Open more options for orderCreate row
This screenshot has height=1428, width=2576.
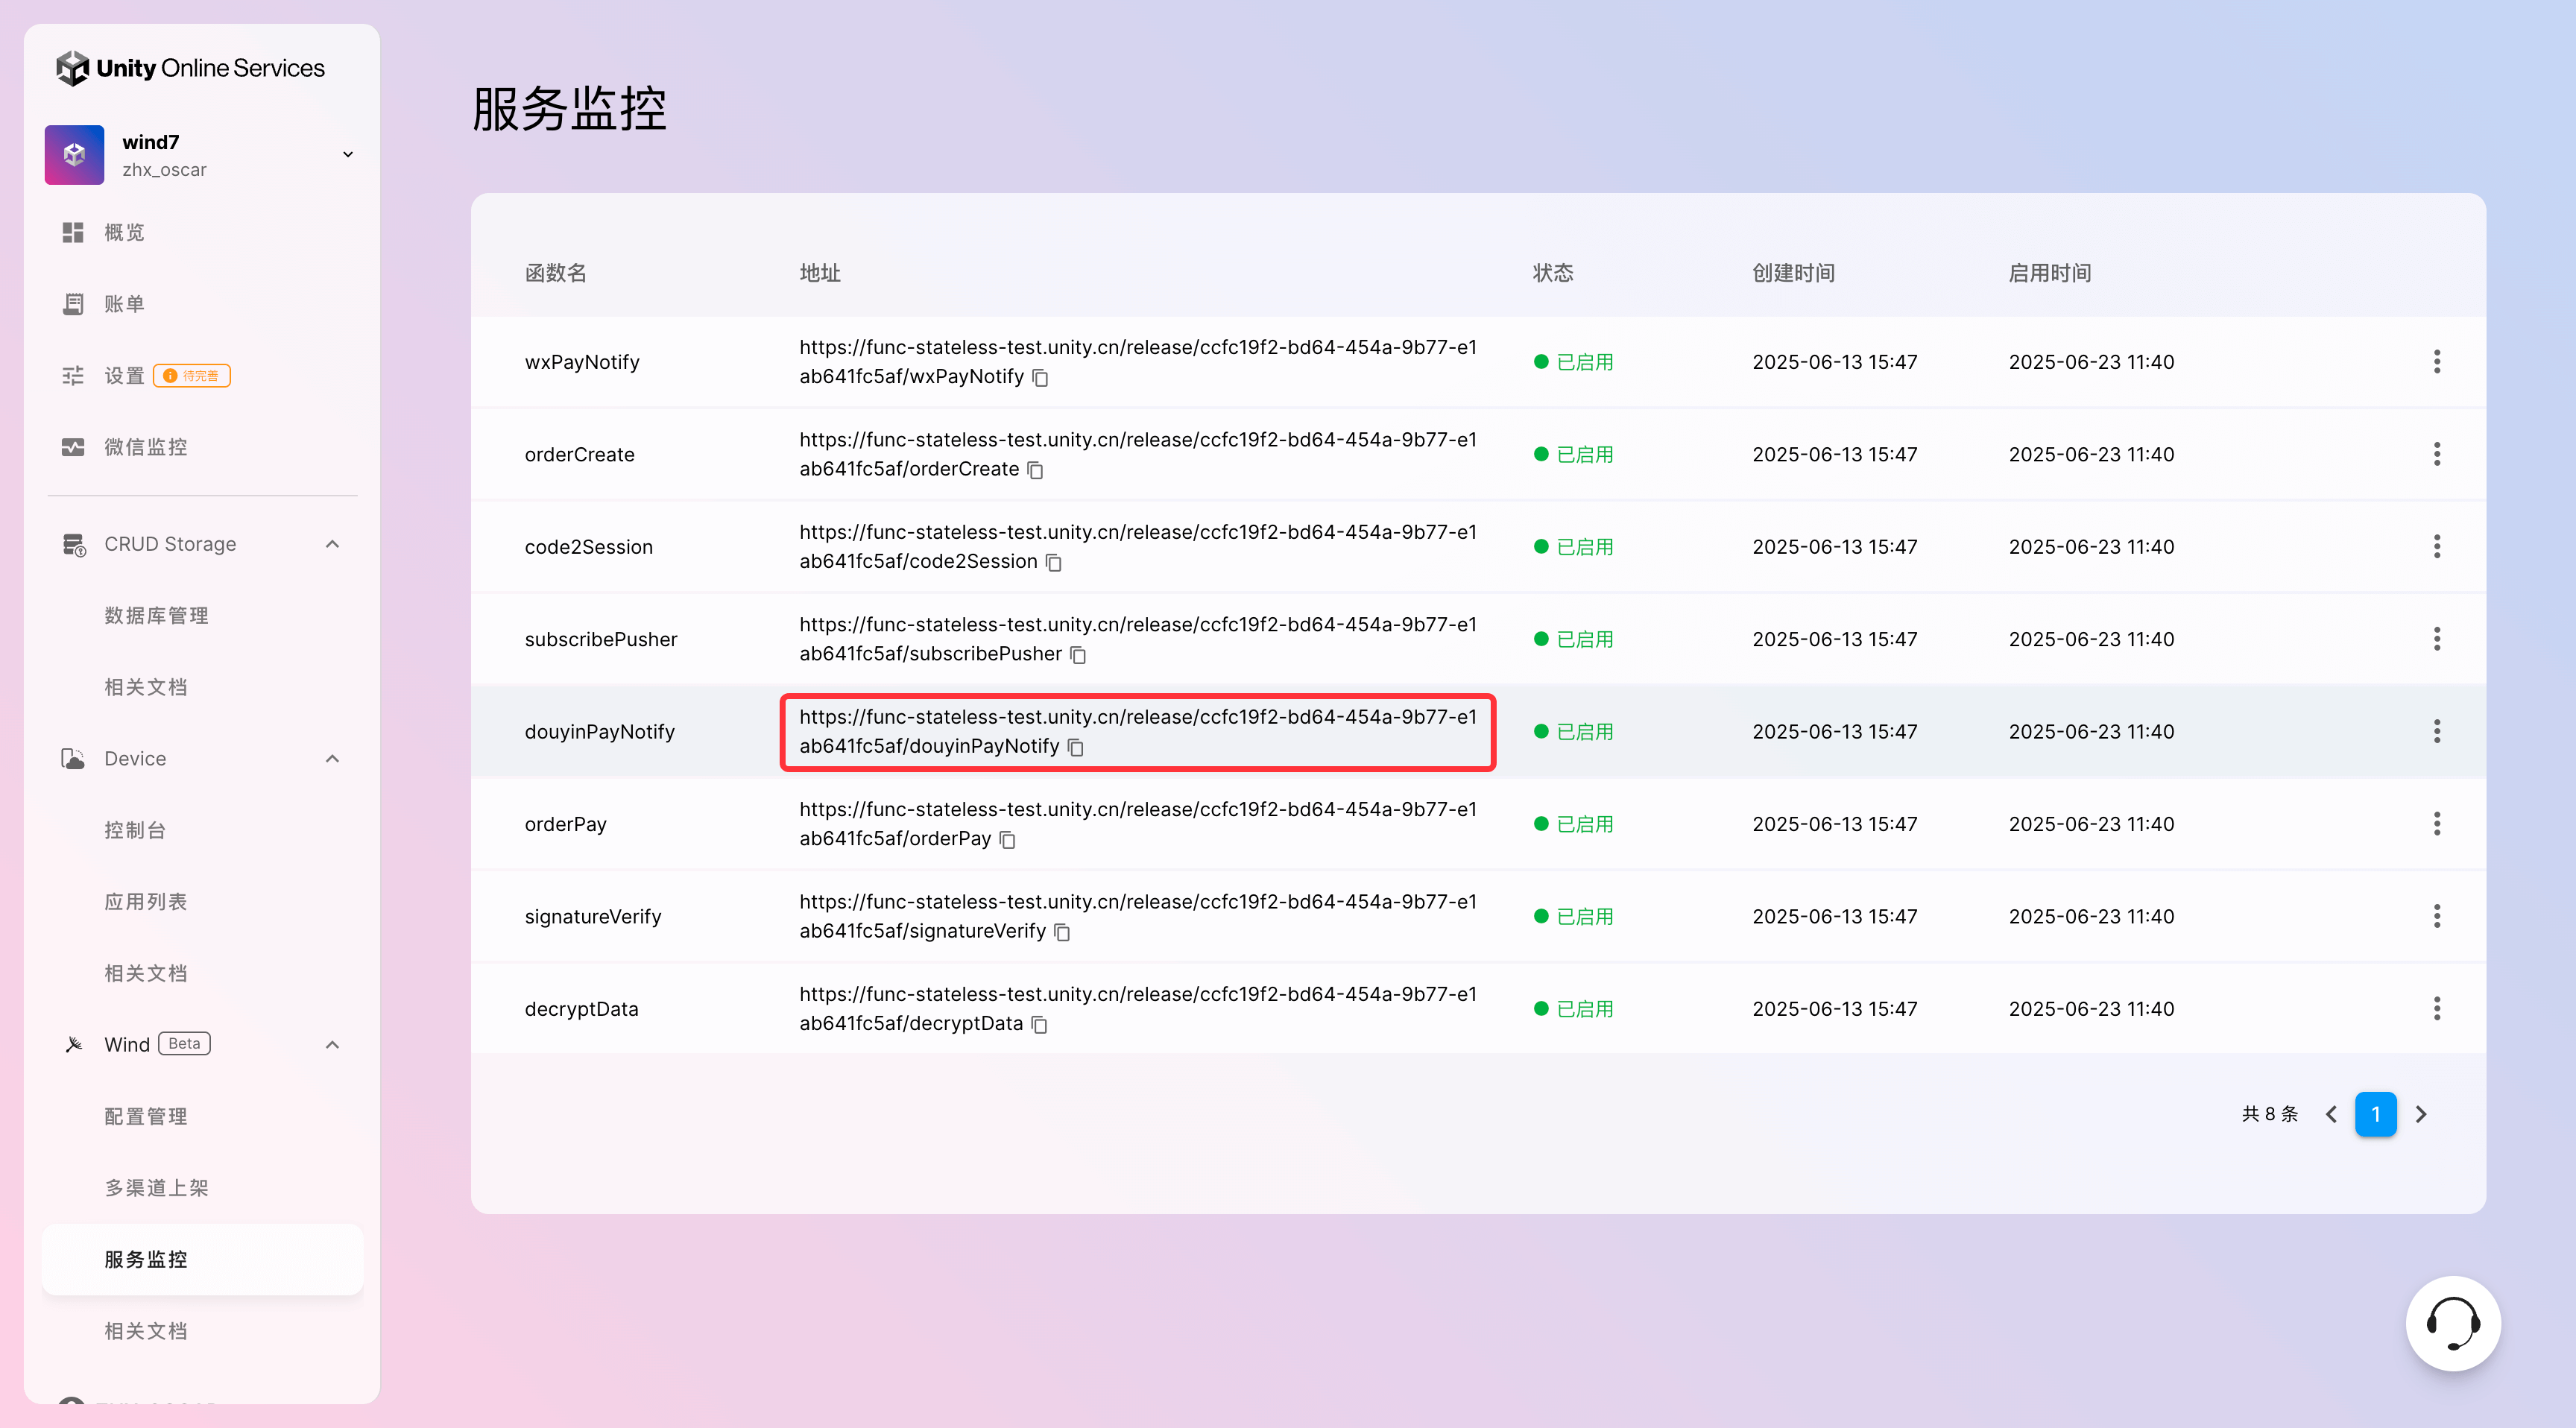[x=2436, y=454]
